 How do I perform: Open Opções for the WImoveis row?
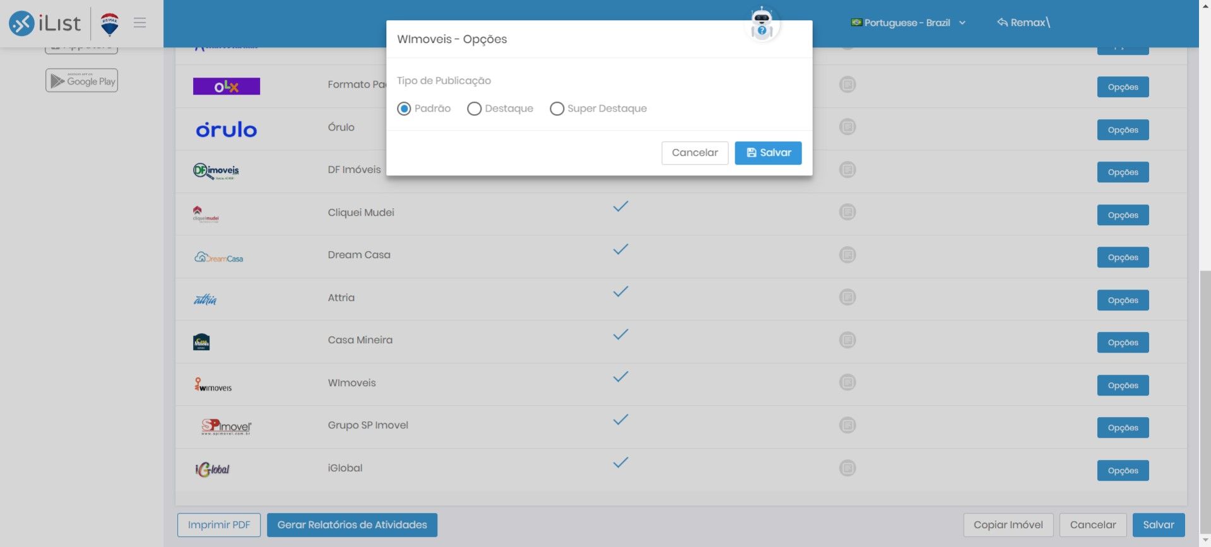(1123, 385)
